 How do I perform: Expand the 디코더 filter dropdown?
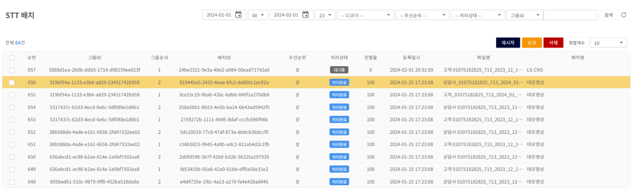click(366, 15)
